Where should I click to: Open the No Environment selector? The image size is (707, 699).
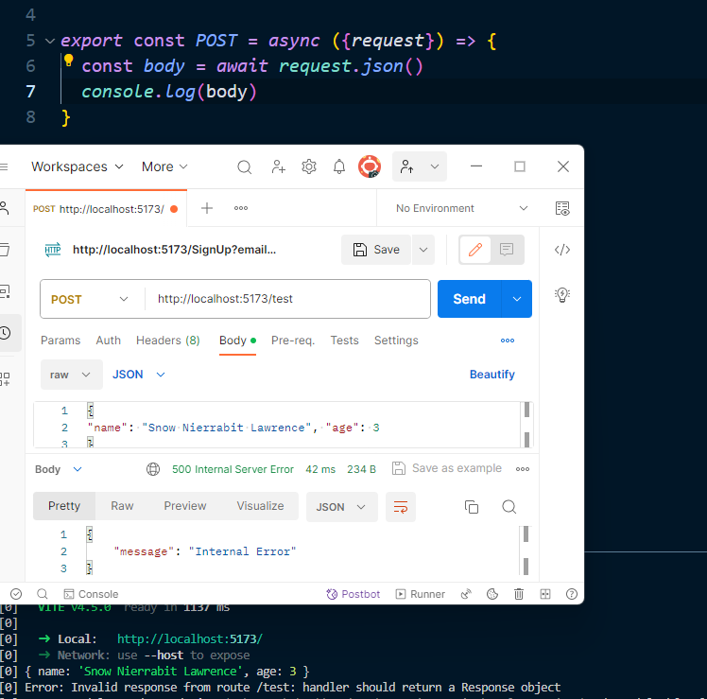coord(461,208)
